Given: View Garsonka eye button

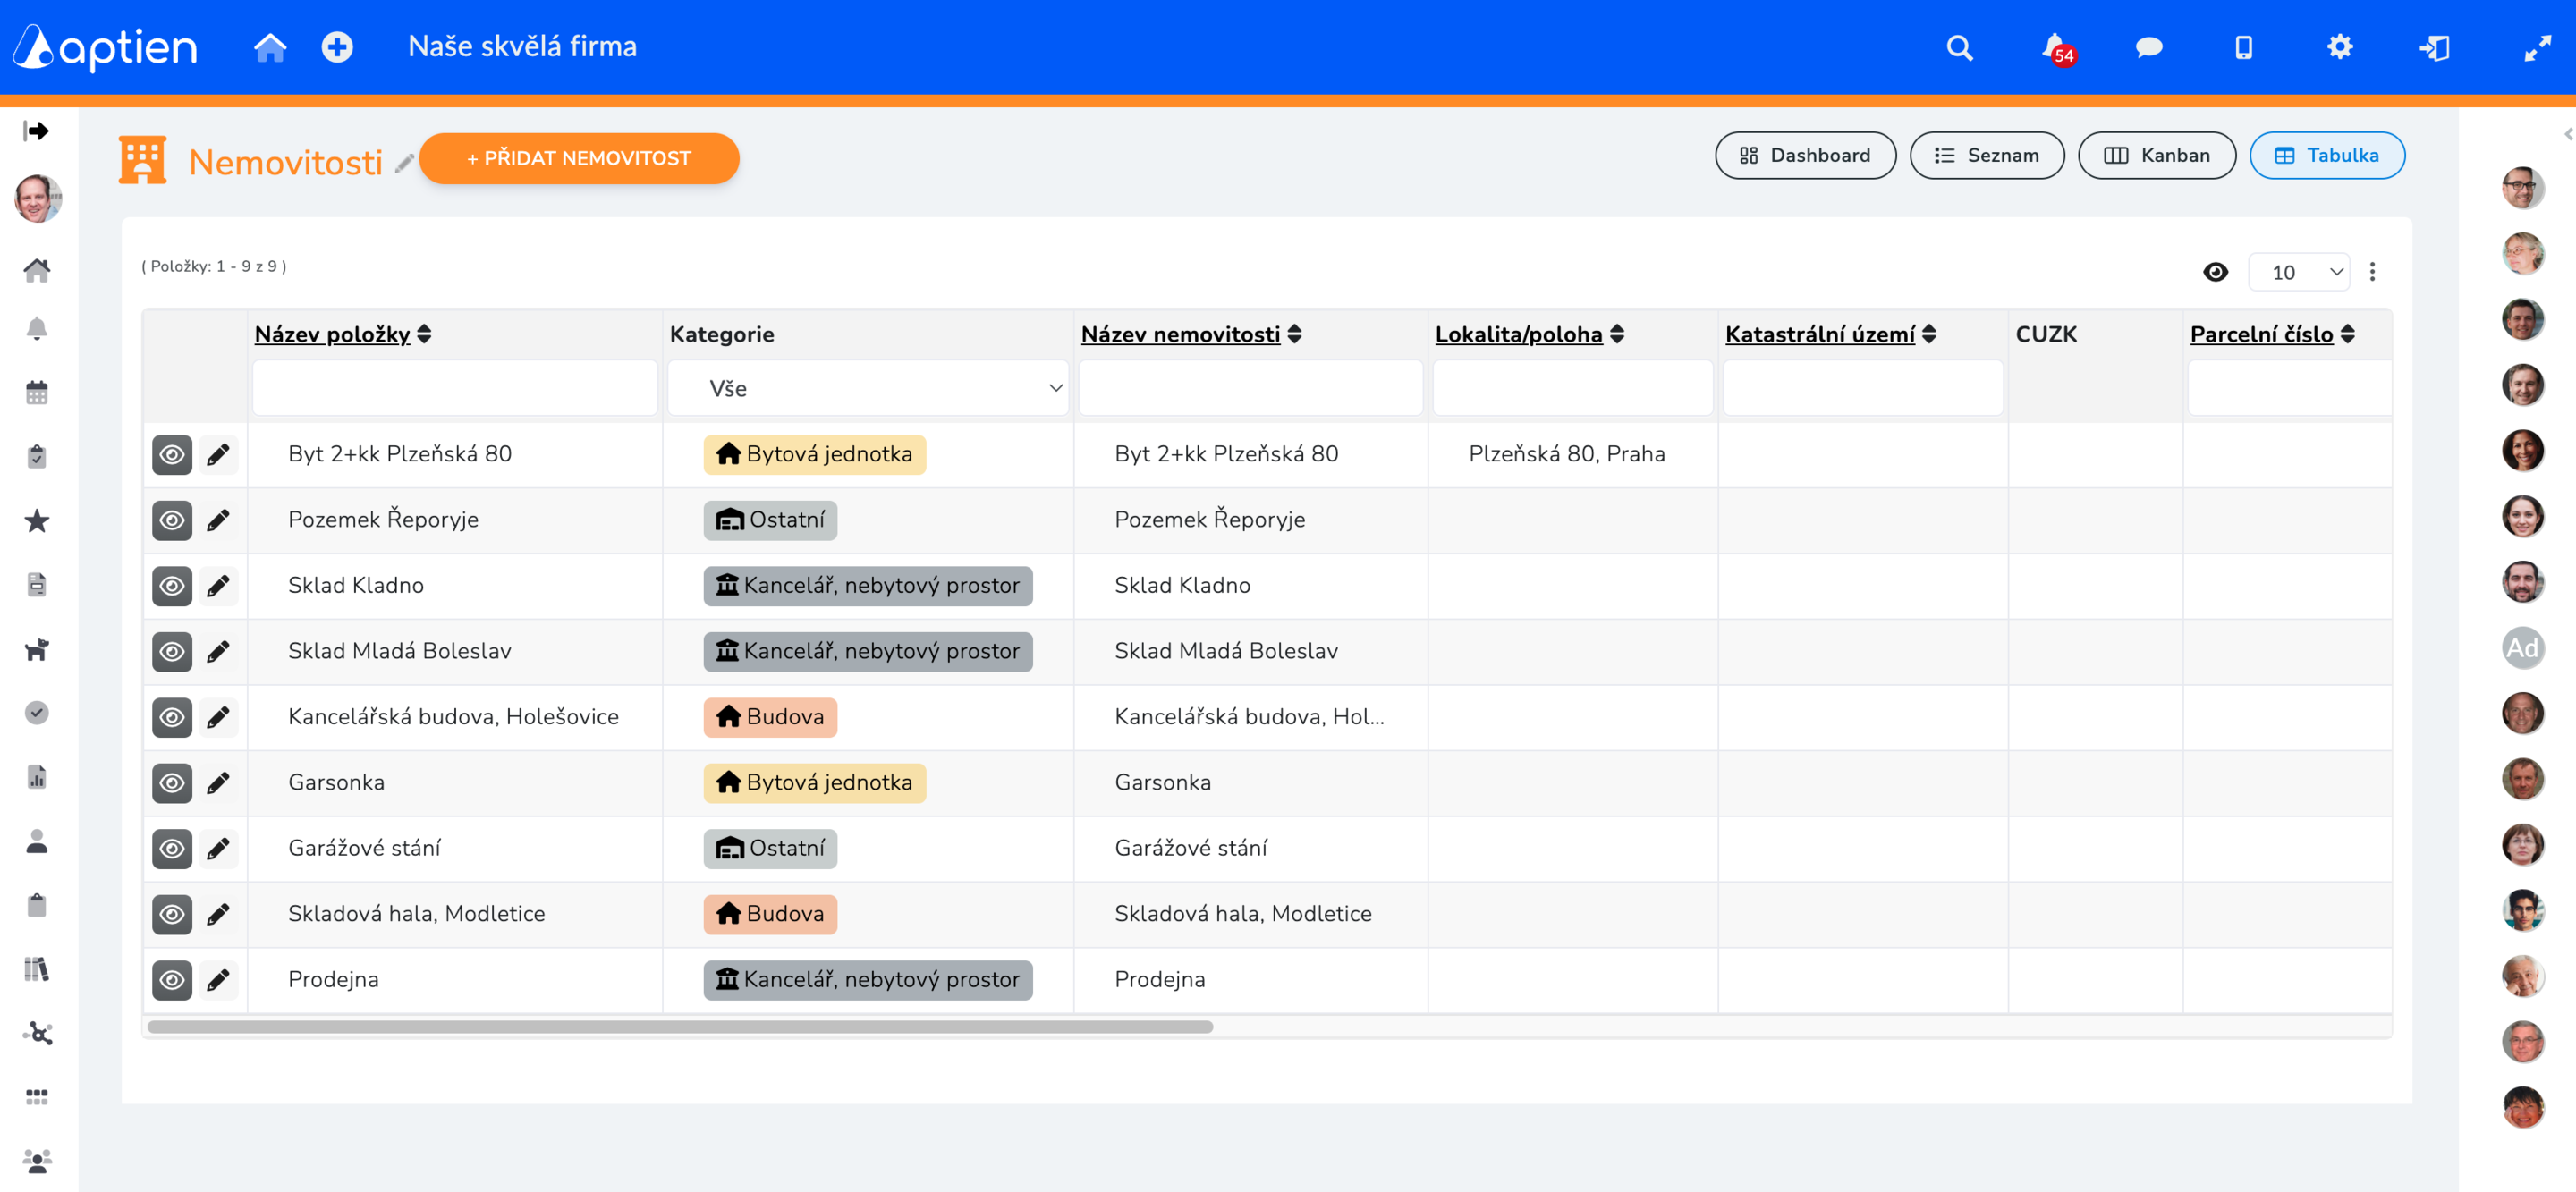Looking at the screenshot, I should tap(172, 783).
